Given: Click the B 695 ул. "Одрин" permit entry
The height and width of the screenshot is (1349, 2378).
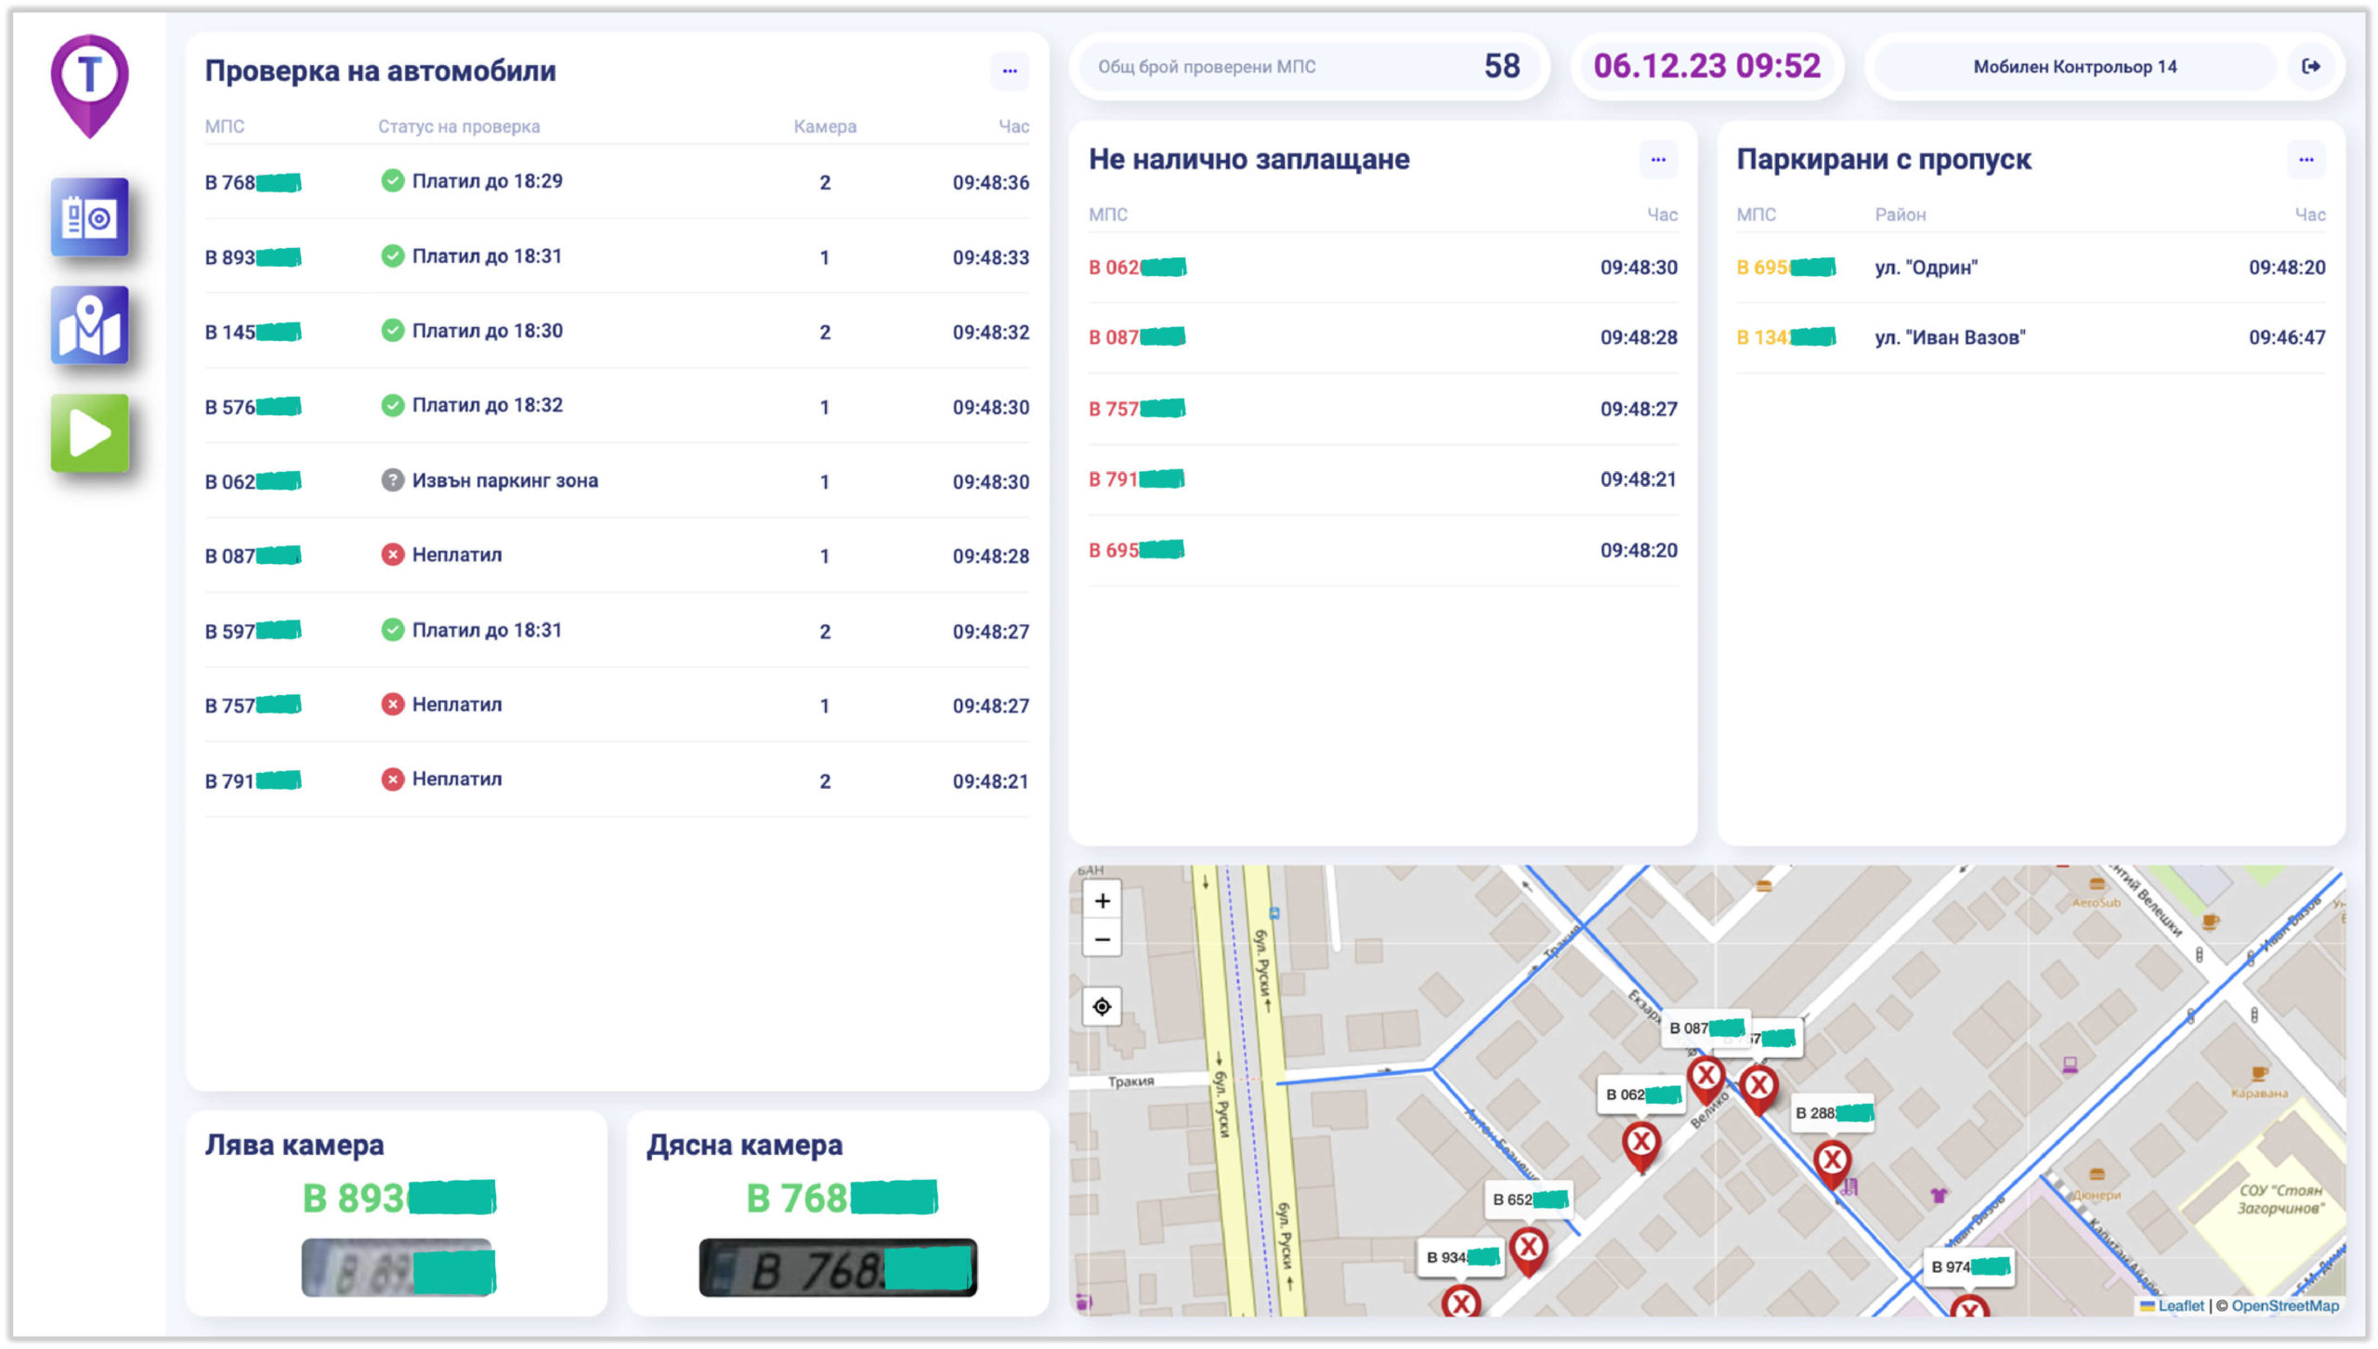Looking at the screenshot, I should (1925, 268).
